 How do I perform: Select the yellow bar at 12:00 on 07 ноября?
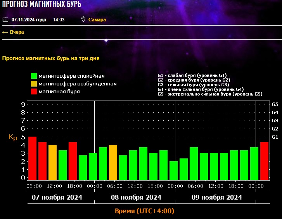click(x=52, y=162)
